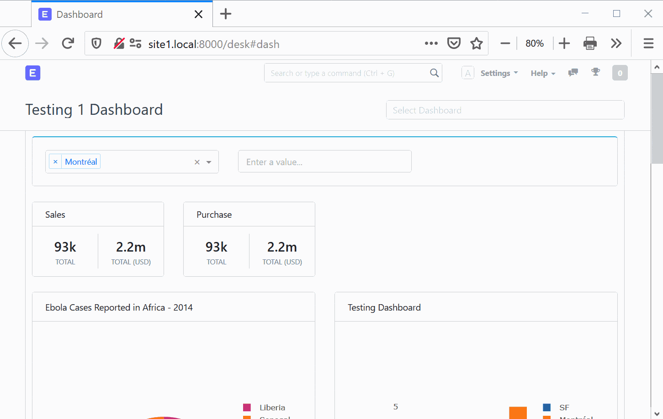Expand the Montréal filter dropdown arrow
Screen dimensions: 663x419
[x=209, y=161]
